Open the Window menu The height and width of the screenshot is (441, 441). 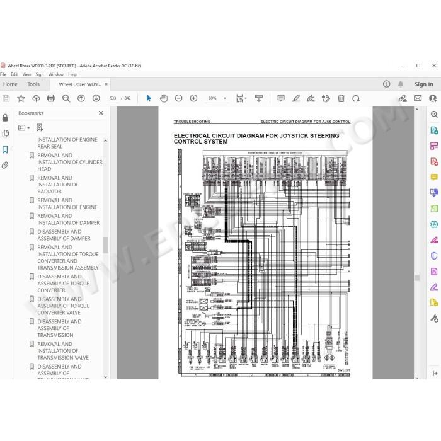point(55,74)
